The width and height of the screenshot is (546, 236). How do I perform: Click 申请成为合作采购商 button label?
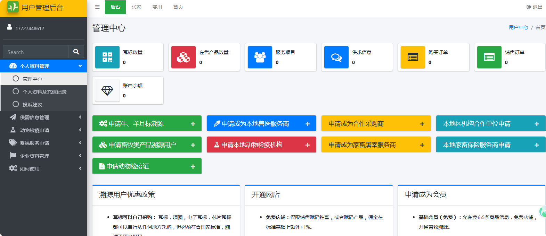[x=356, y=124]
